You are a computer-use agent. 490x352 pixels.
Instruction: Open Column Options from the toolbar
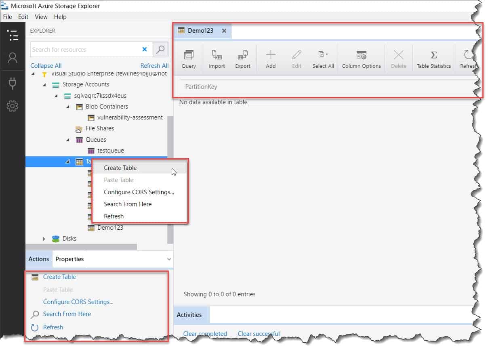[361, 59]
